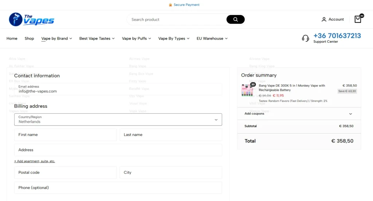Click the Support Center label
The width and height of the screenshot is (373, 201).
tap(325, 42)
